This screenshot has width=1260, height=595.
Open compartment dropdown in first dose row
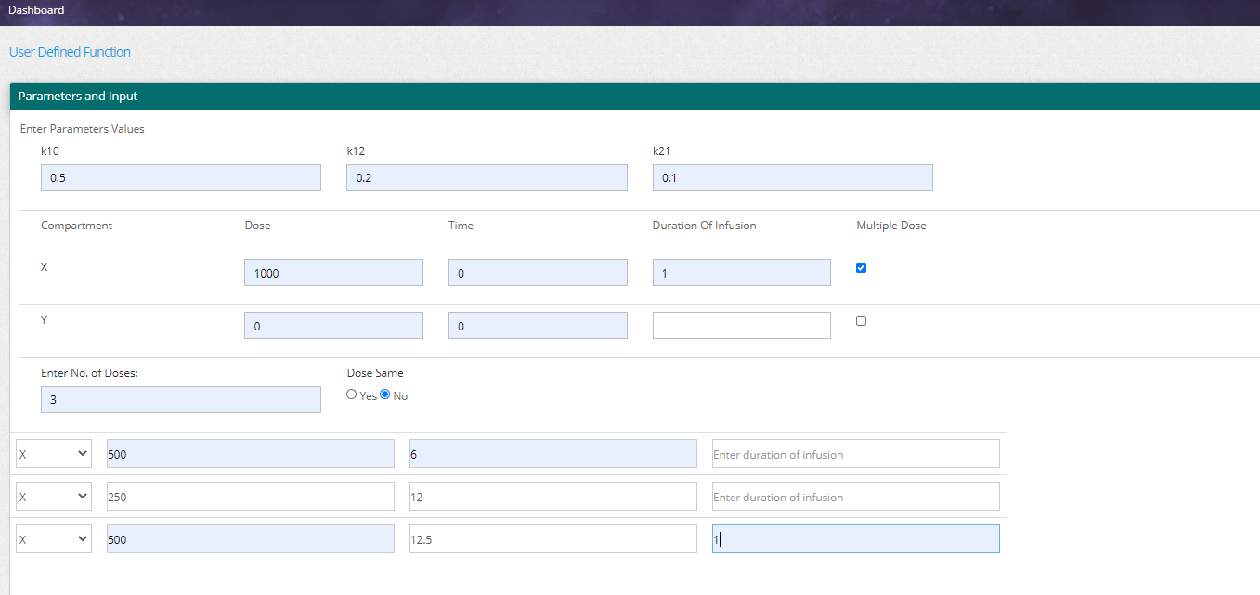[54, 454]
